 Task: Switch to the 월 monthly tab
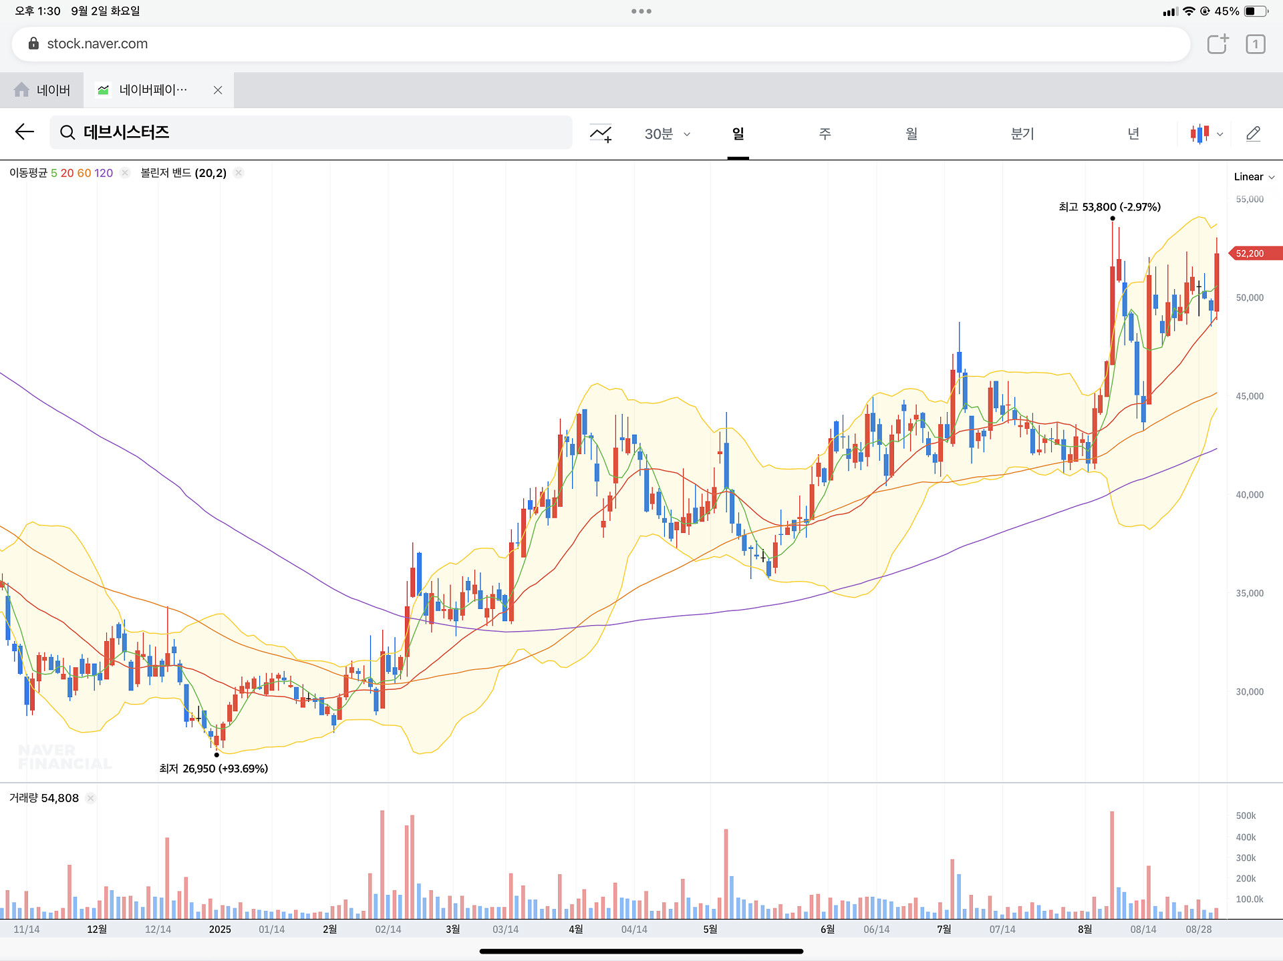[x=911, y=134]
